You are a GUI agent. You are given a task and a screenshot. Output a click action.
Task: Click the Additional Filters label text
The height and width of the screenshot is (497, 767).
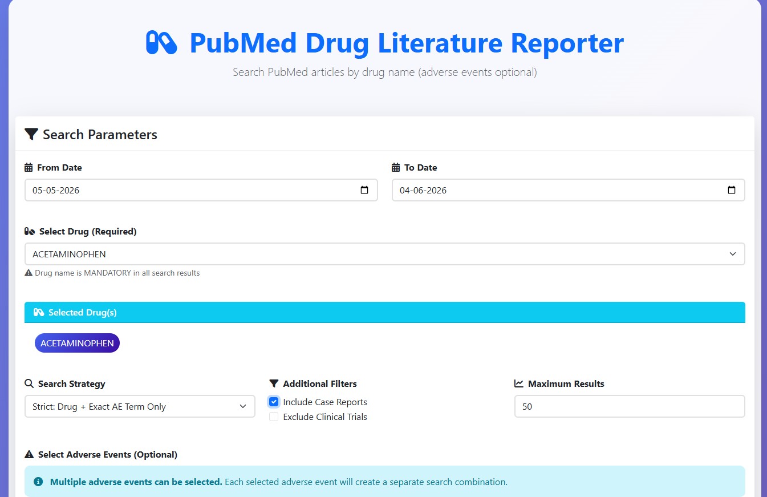[x=320, y=383]
